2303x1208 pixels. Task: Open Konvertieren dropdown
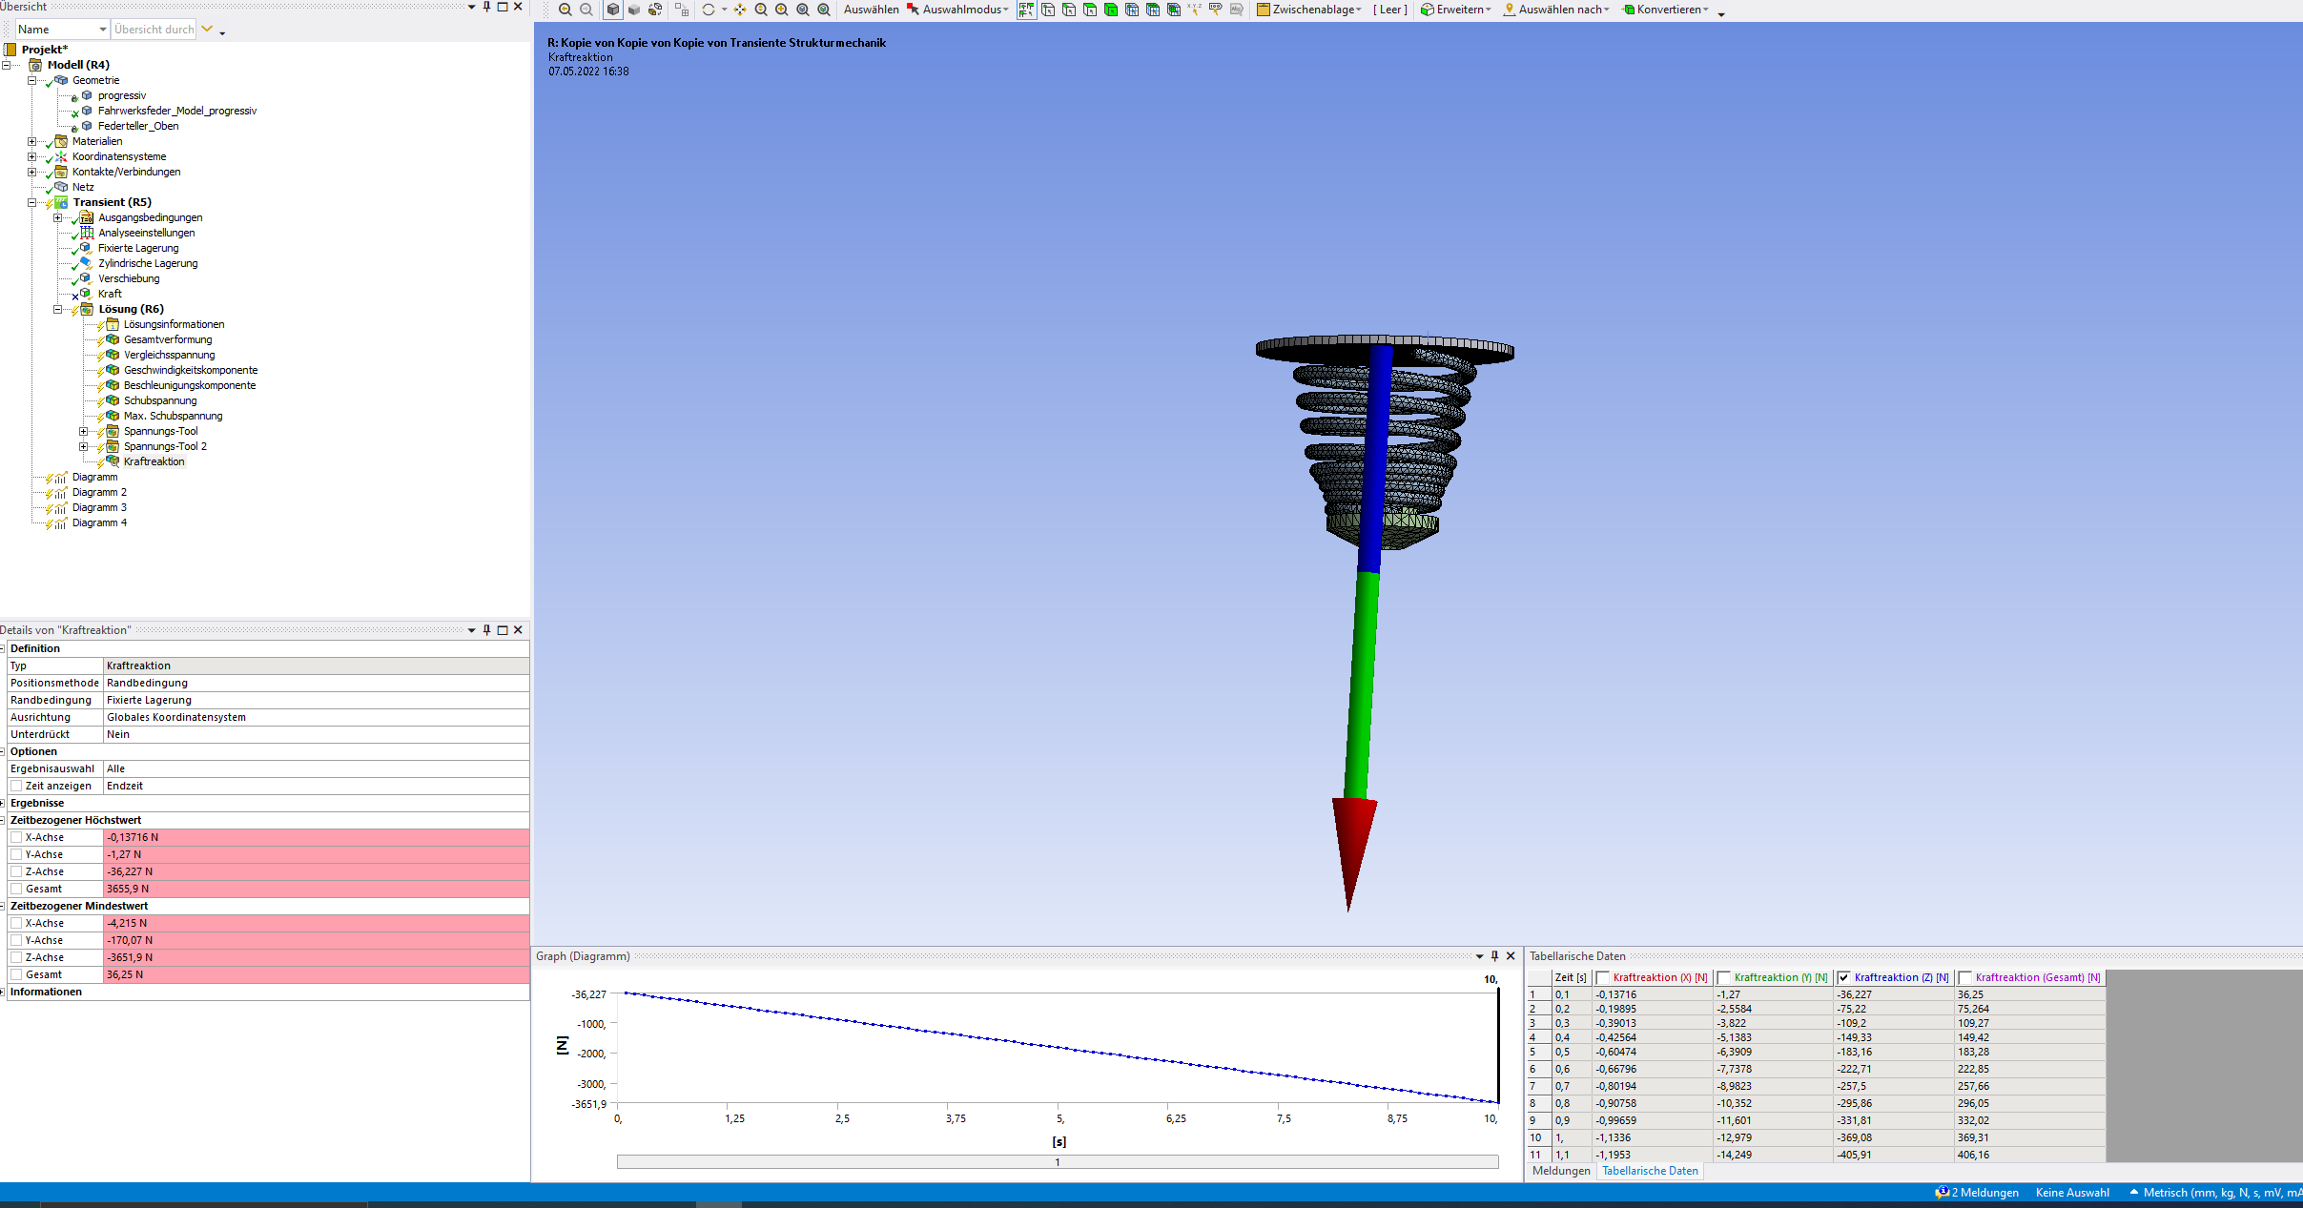(x=1666, y=10)
